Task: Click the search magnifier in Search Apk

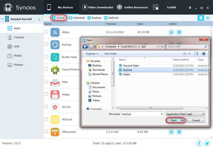Action: (206, 47)
